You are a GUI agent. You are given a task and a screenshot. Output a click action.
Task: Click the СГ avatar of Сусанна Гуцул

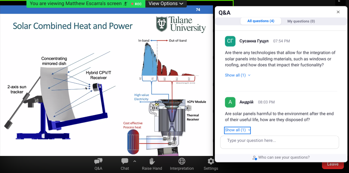pyautogui.click(x=230, y=41)
